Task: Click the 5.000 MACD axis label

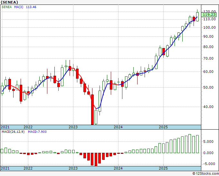Action: pos(208,142)
